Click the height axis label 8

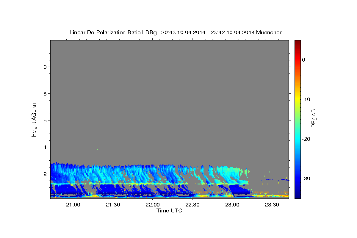coord(45,94)
